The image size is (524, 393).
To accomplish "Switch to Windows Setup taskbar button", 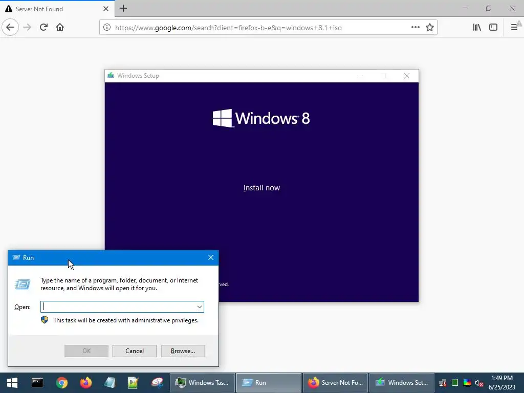I will tap(402, 383).
